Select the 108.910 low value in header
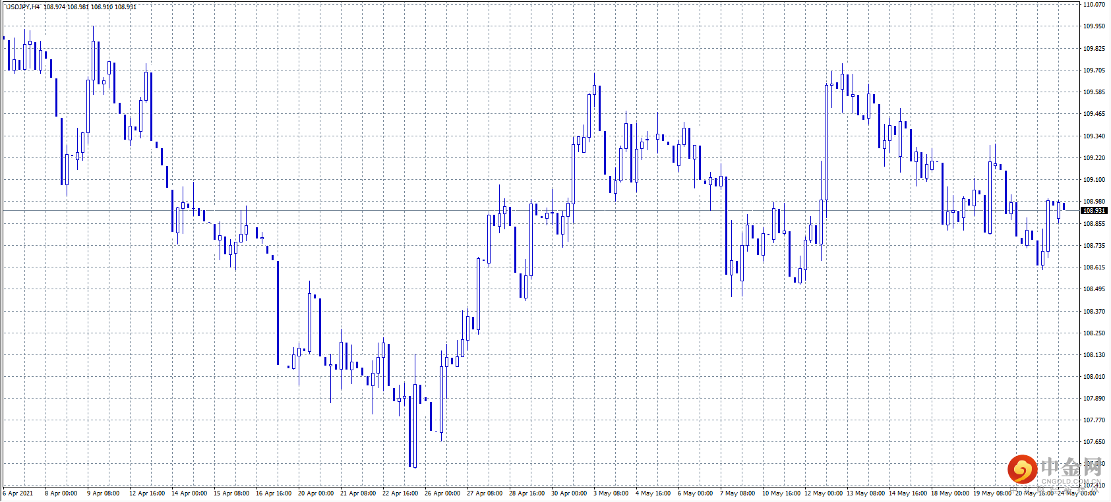 point(102,7)
